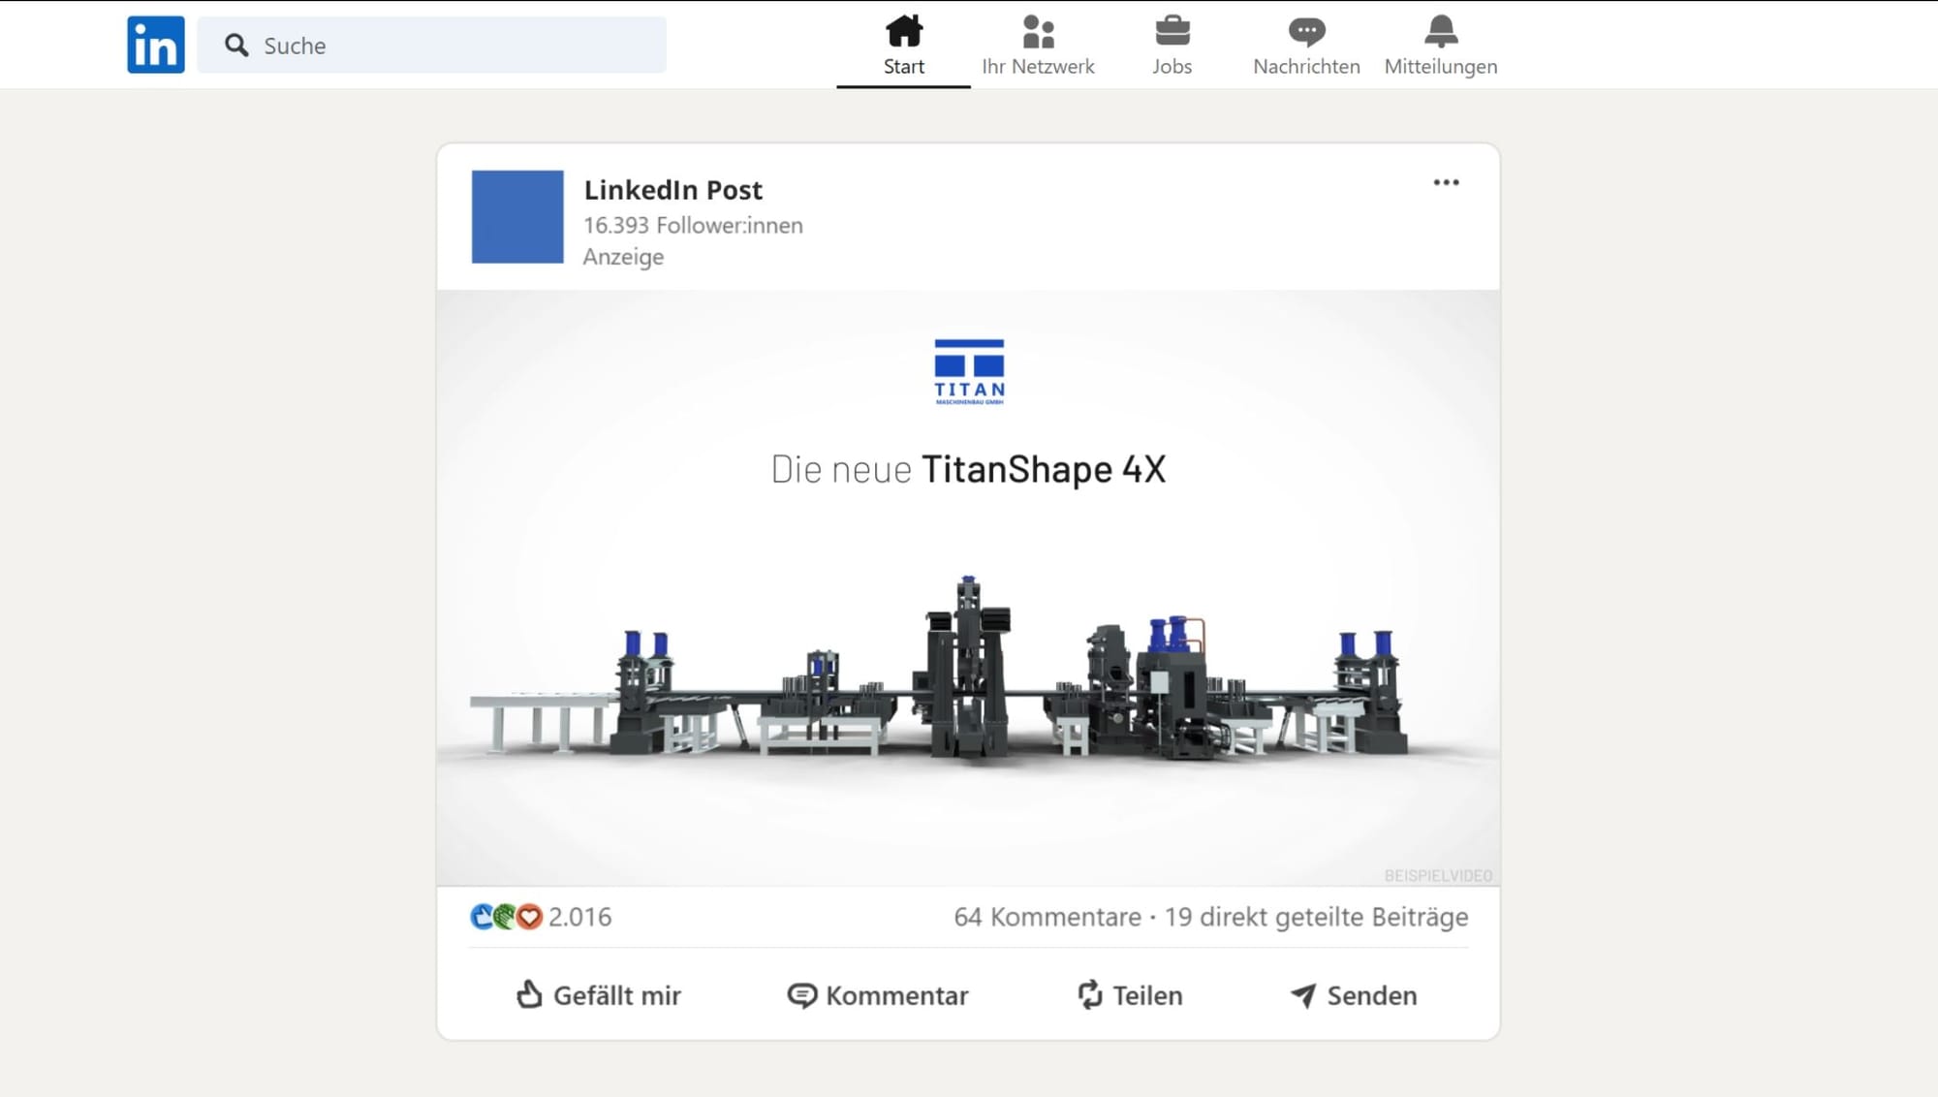Image resolution: width=1938 pixels, height=1097 pixels.
Task: Click the LinkedIn home icon
Action: point(903,33)
